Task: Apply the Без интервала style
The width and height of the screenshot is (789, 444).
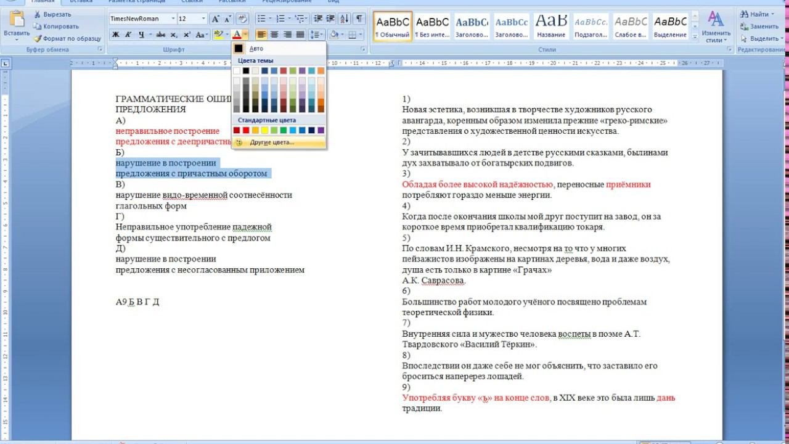Action: [x=432, y=27]
